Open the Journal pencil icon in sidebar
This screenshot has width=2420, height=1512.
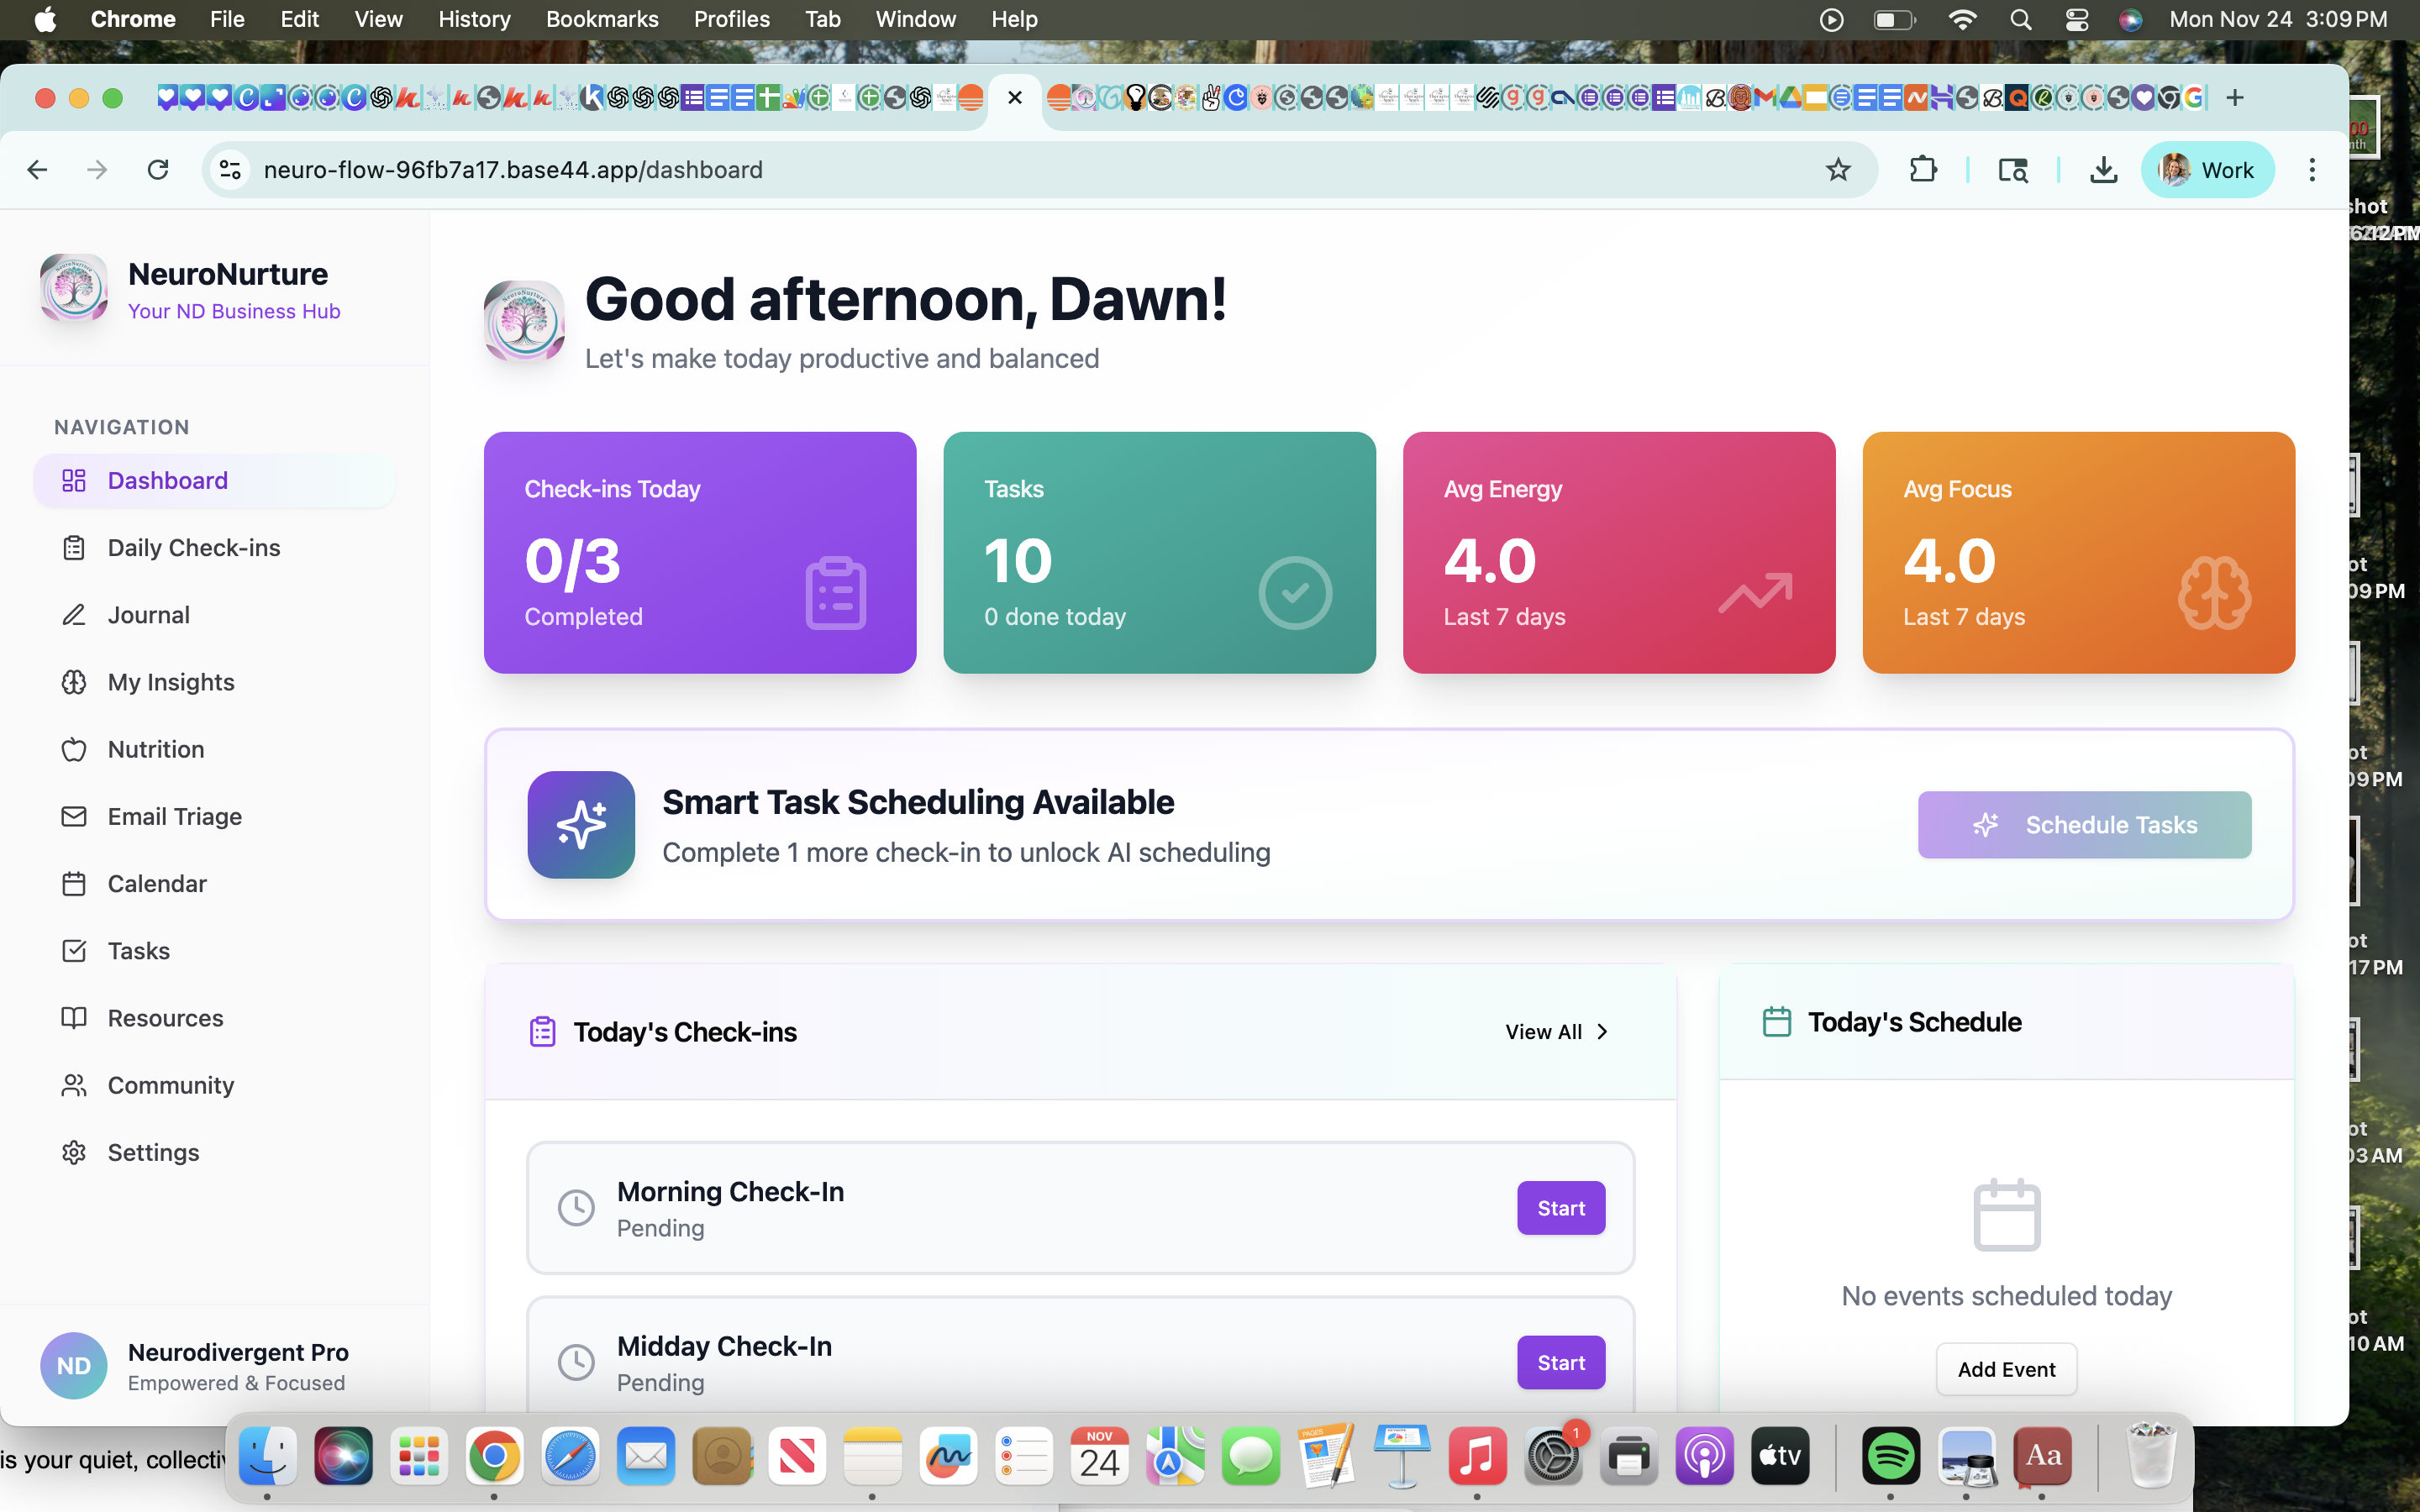74,615
